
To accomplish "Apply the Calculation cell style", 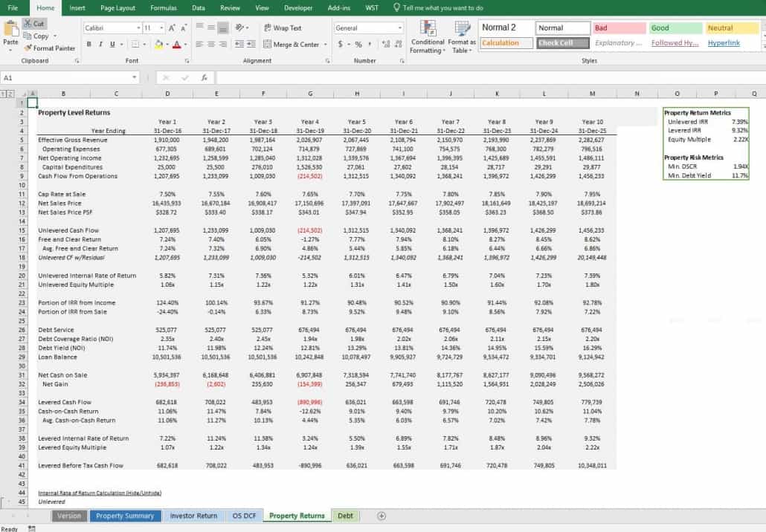I will [506, 43].
